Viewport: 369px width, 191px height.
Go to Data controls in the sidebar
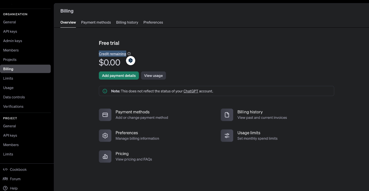tap(14, 97)
